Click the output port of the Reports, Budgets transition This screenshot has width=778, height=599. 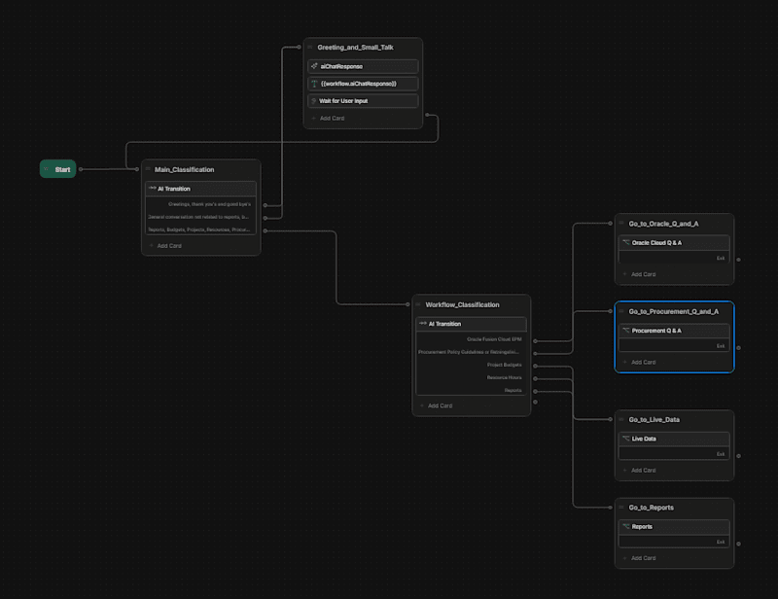point(265,230)
